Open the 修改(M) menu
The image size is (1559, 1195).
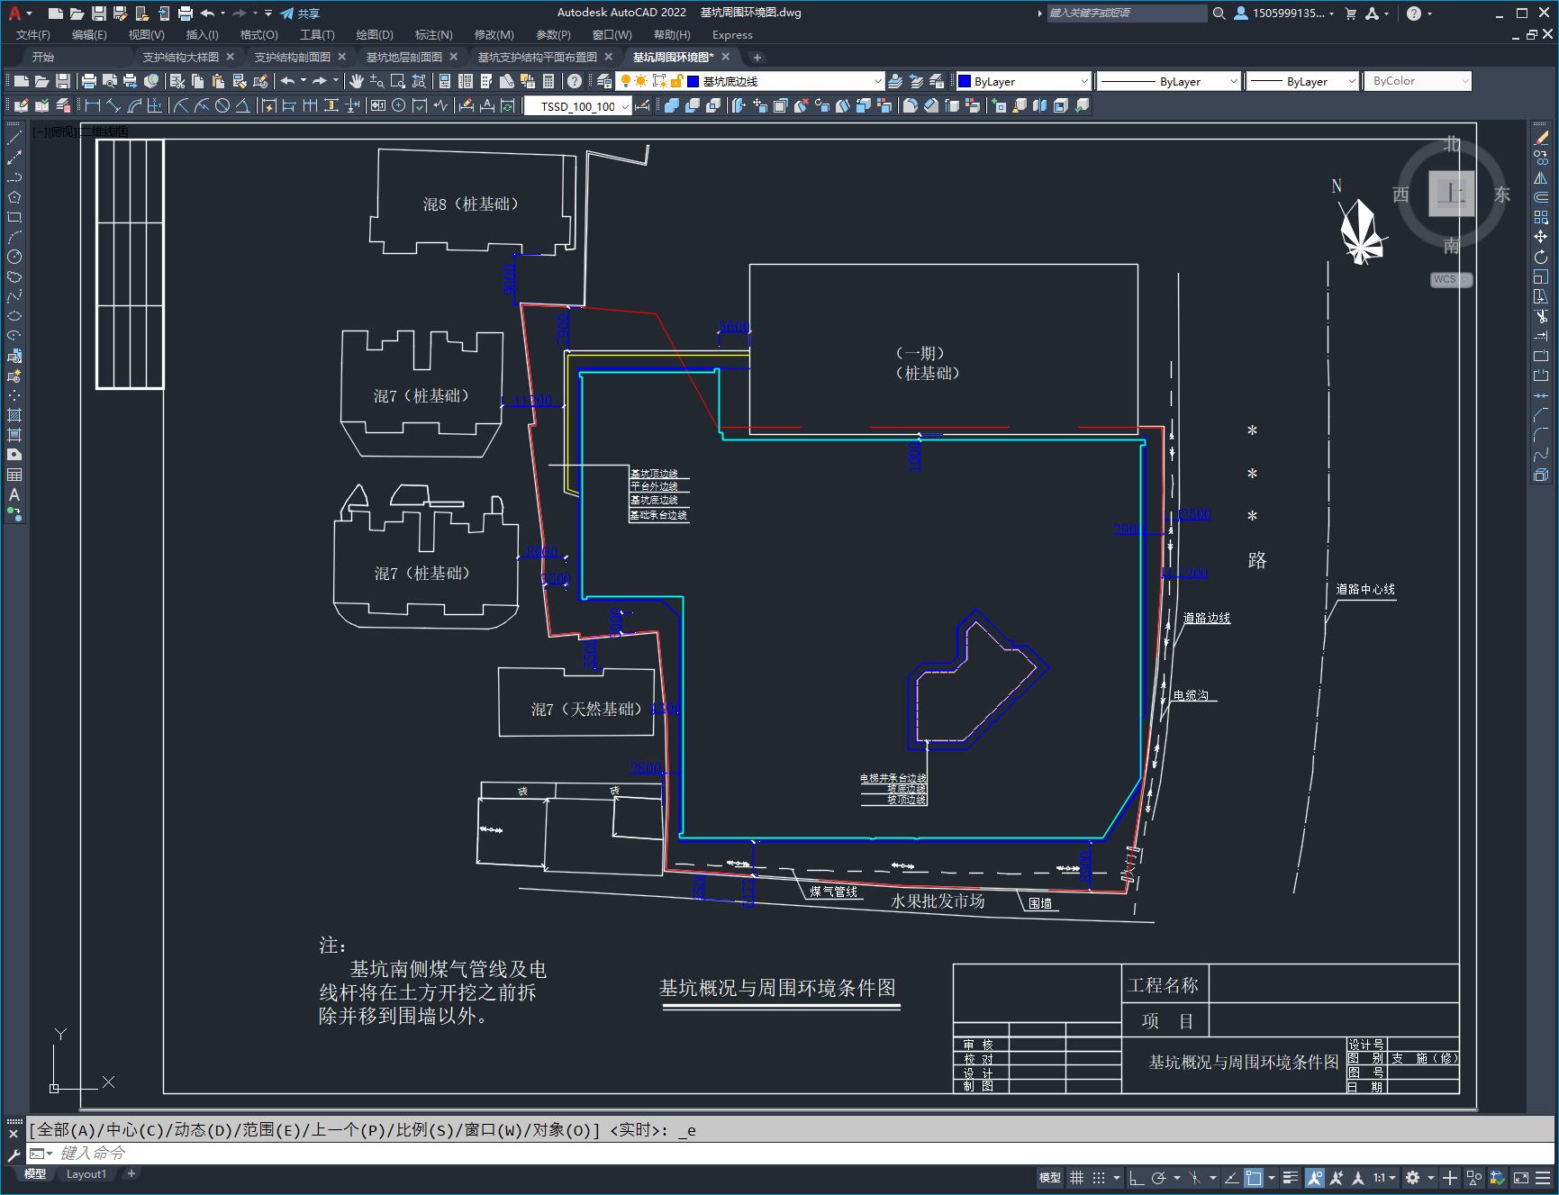pos(494,35)
